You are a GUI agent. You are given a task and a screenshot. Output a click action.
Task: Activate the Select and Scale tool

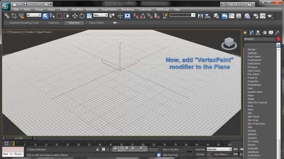pos(89,16)
